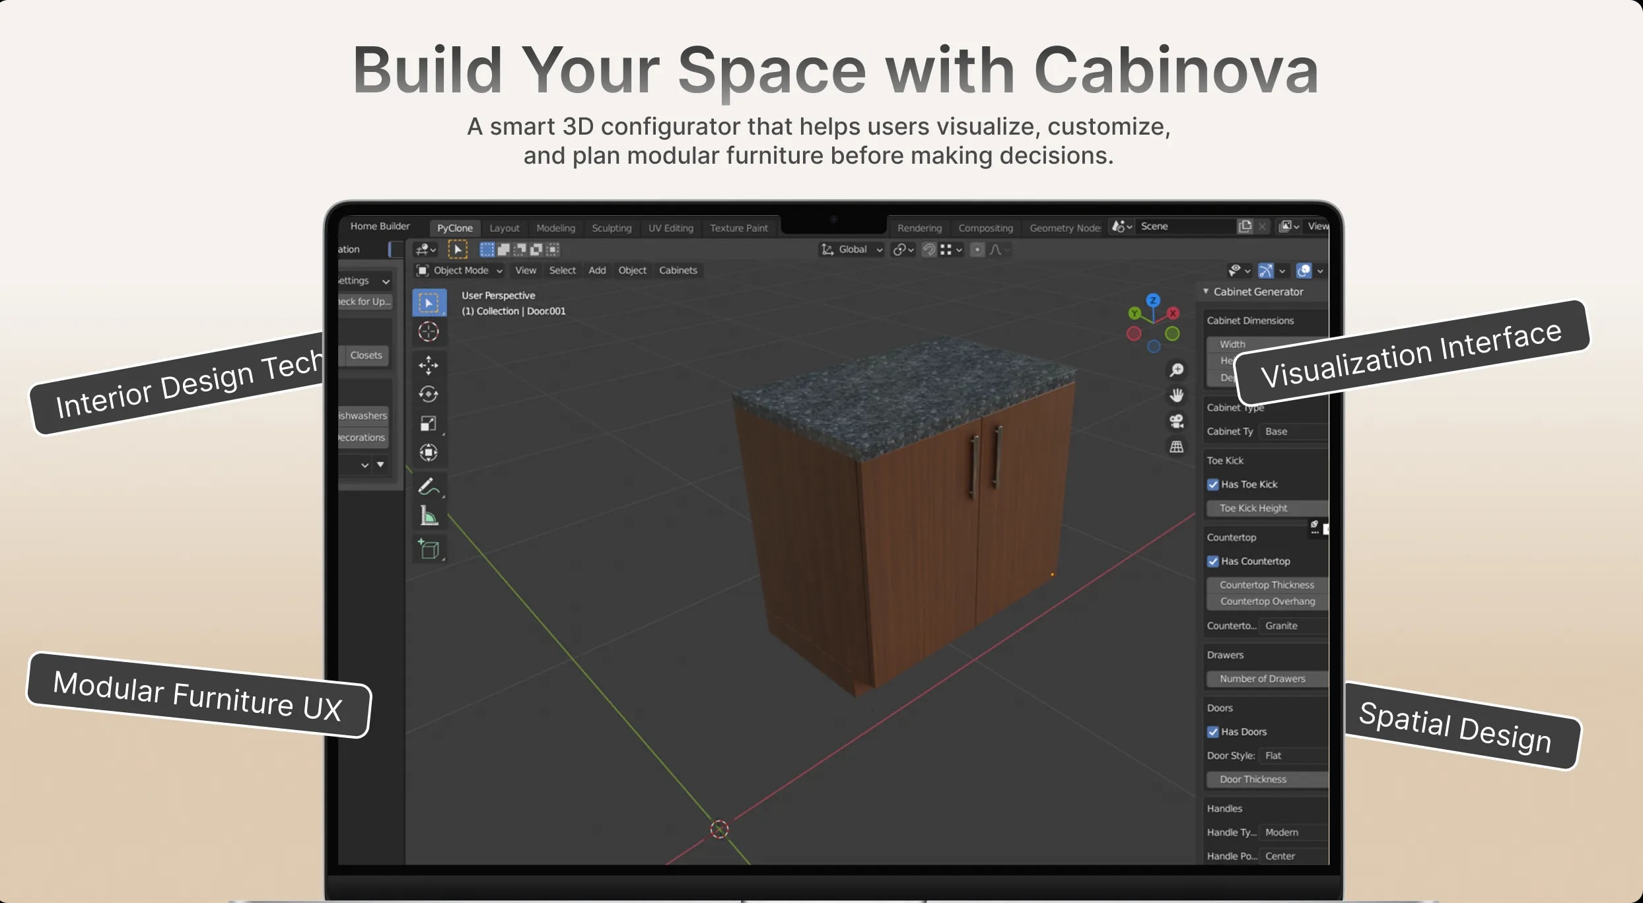Select the Add Cube tool
This screenshot has height=903, width=1643.
pos(429,549)
